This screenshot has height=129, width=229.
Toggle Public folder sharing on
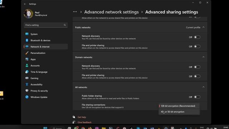(197, 97)
